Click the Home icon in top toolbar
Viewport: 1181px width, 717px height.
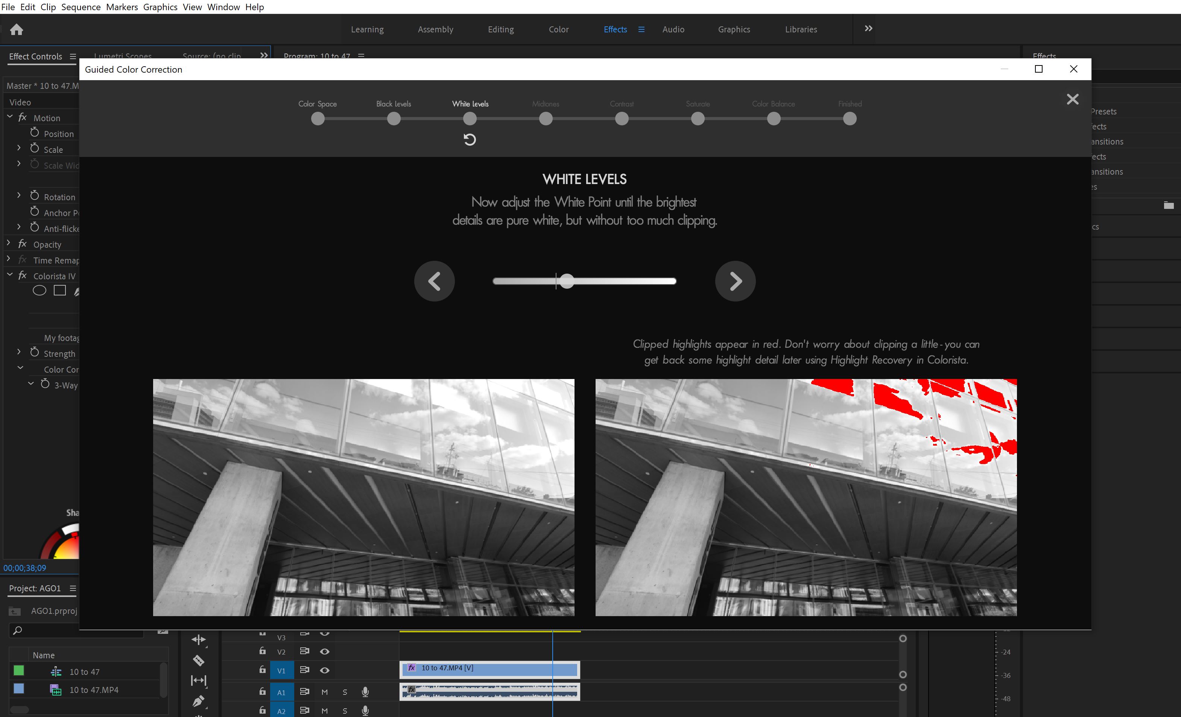pos(17,29)
